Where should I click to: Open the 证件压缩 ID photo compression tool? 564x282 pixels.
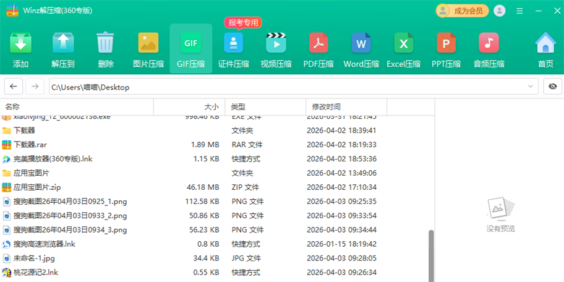click(x=233, y=48)
